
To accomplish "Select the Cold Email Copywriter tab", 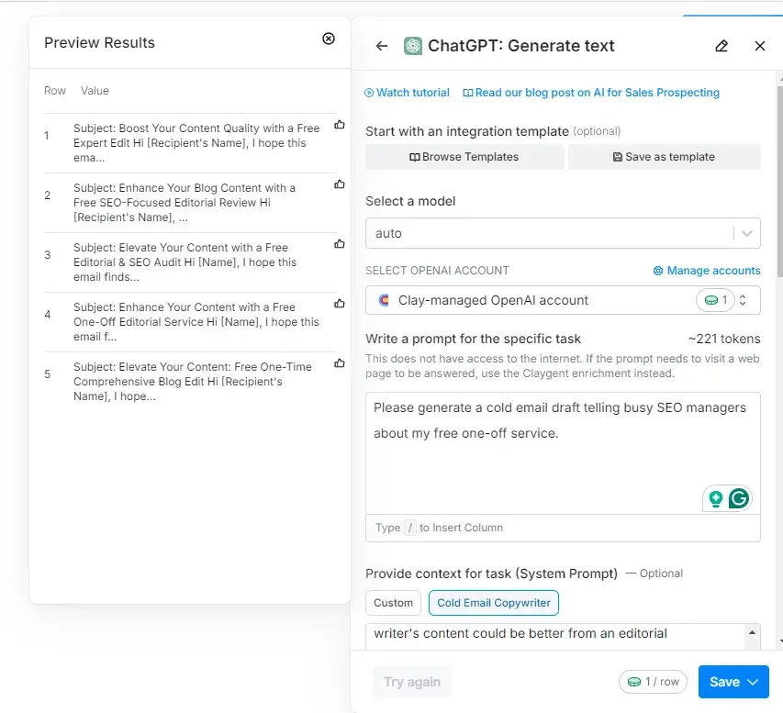I will (493, 603).
